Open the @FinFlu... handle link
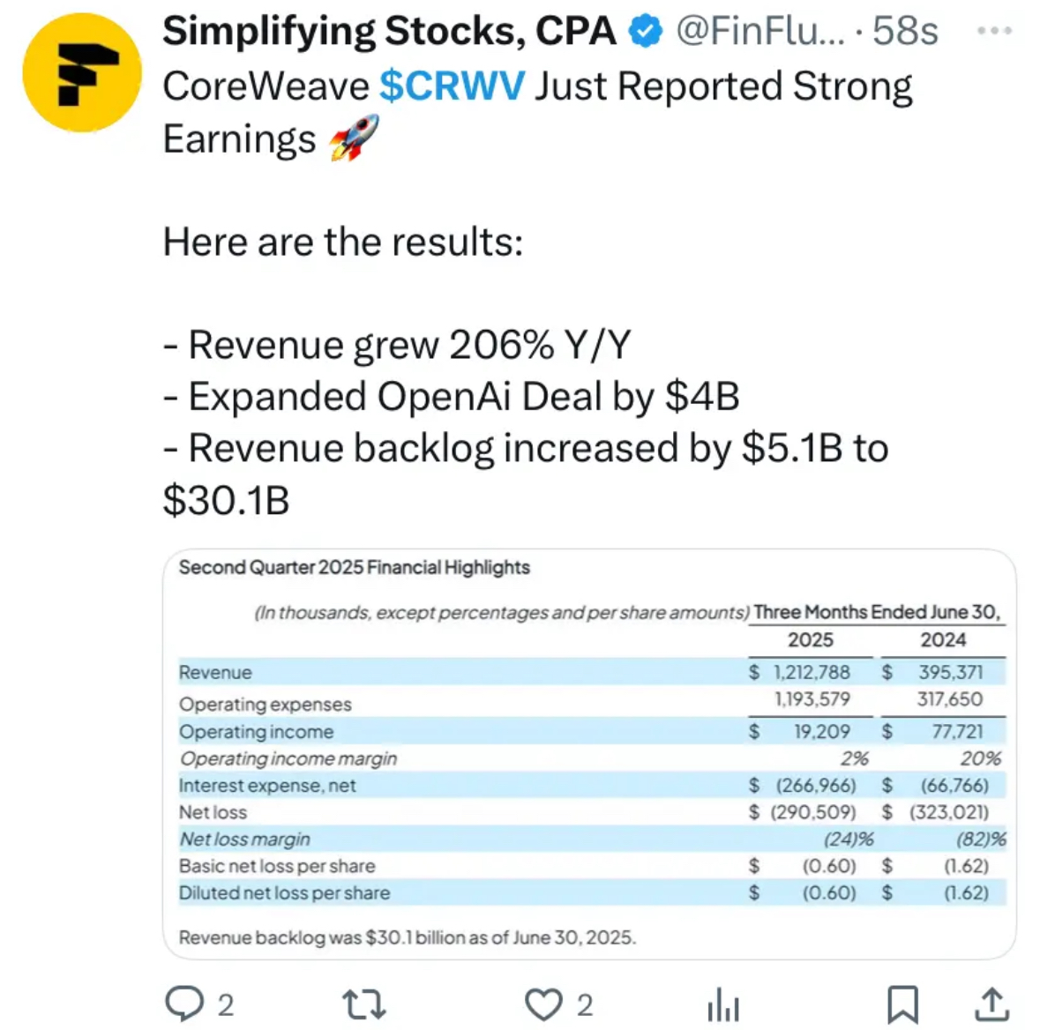 pos(760,31)
